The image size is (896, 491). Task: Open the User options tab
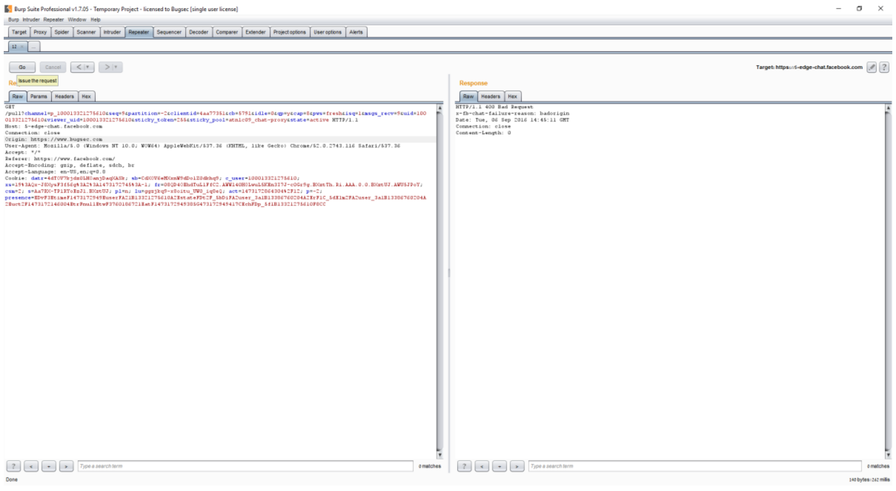329,32
